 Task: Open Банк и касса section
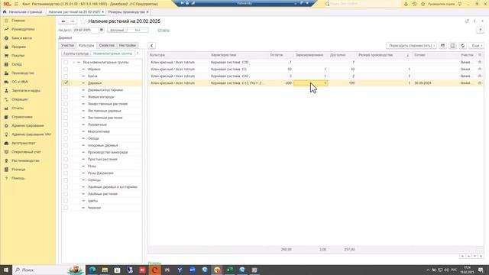[22, 37]
